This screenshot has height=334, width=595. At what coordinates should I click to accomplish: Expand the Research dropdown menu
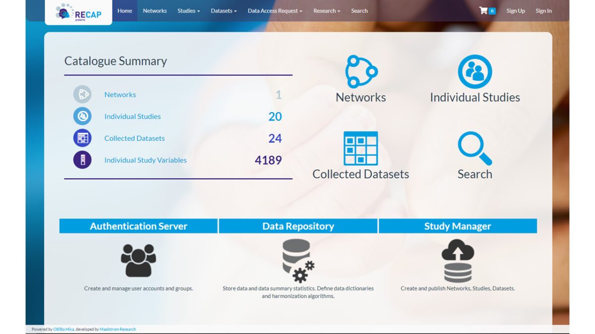click(326, 11)
